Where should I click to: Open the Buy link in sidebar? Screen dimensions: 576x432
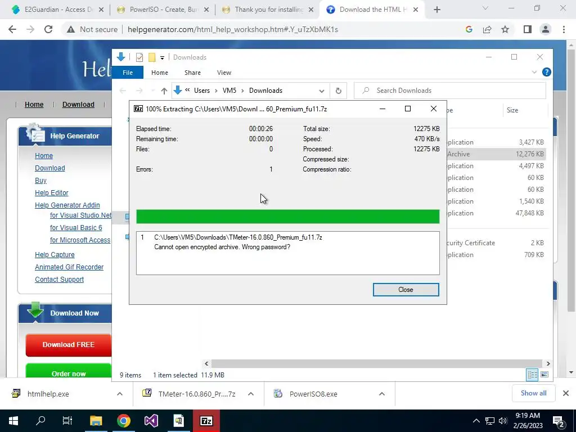pyautogui.click(x=40, y=181)
